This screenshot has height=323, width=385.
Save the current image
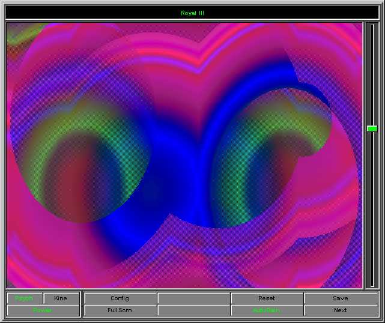point(341,298)
